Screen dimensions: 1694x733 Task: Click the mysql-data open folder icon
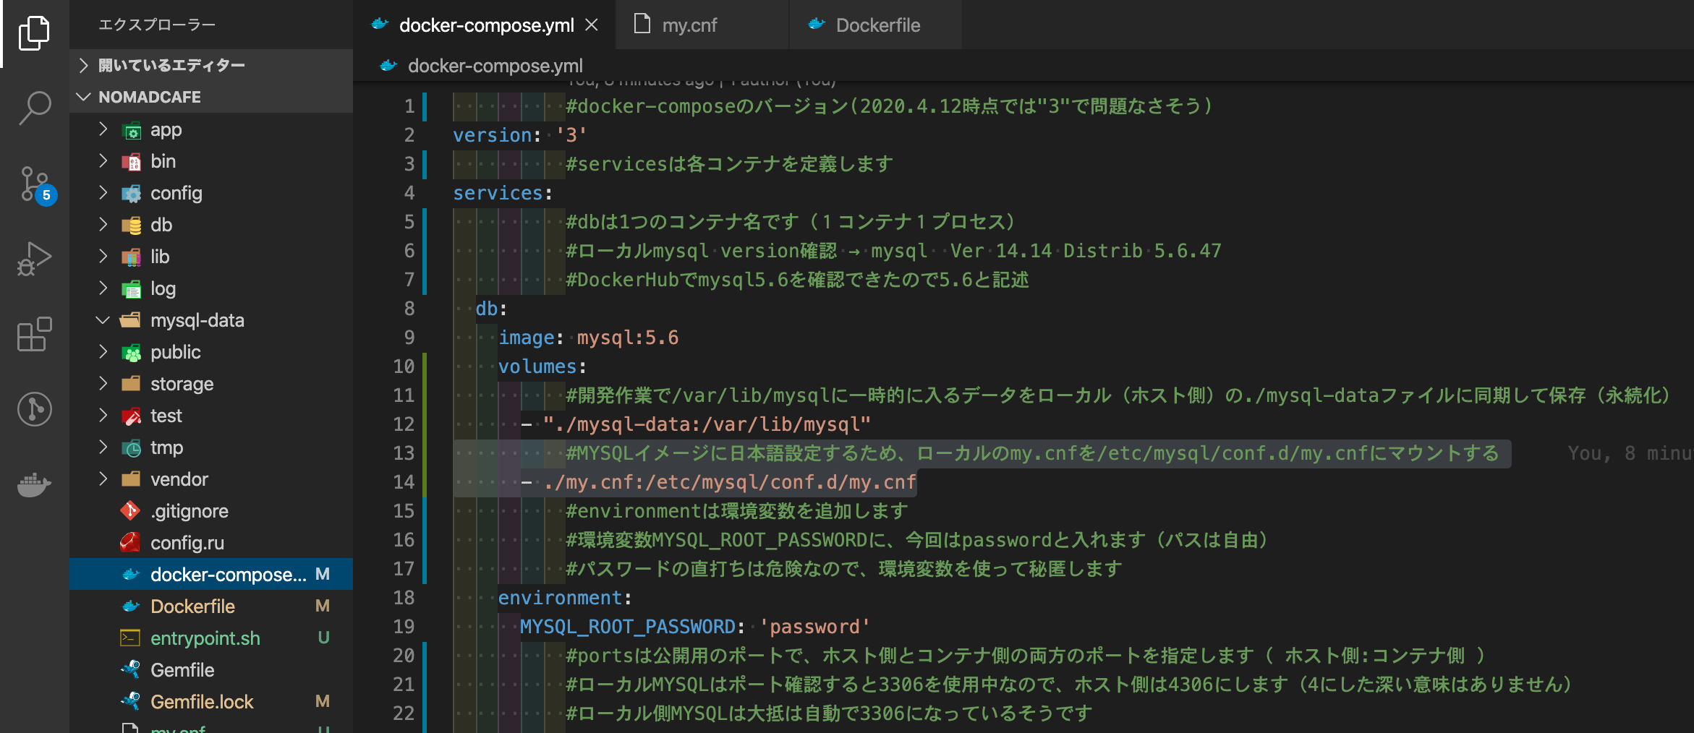[x=131, y=320]
